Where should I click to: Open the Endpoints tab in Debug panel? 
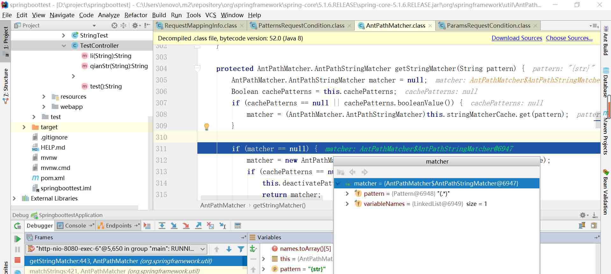coord(118,226)
